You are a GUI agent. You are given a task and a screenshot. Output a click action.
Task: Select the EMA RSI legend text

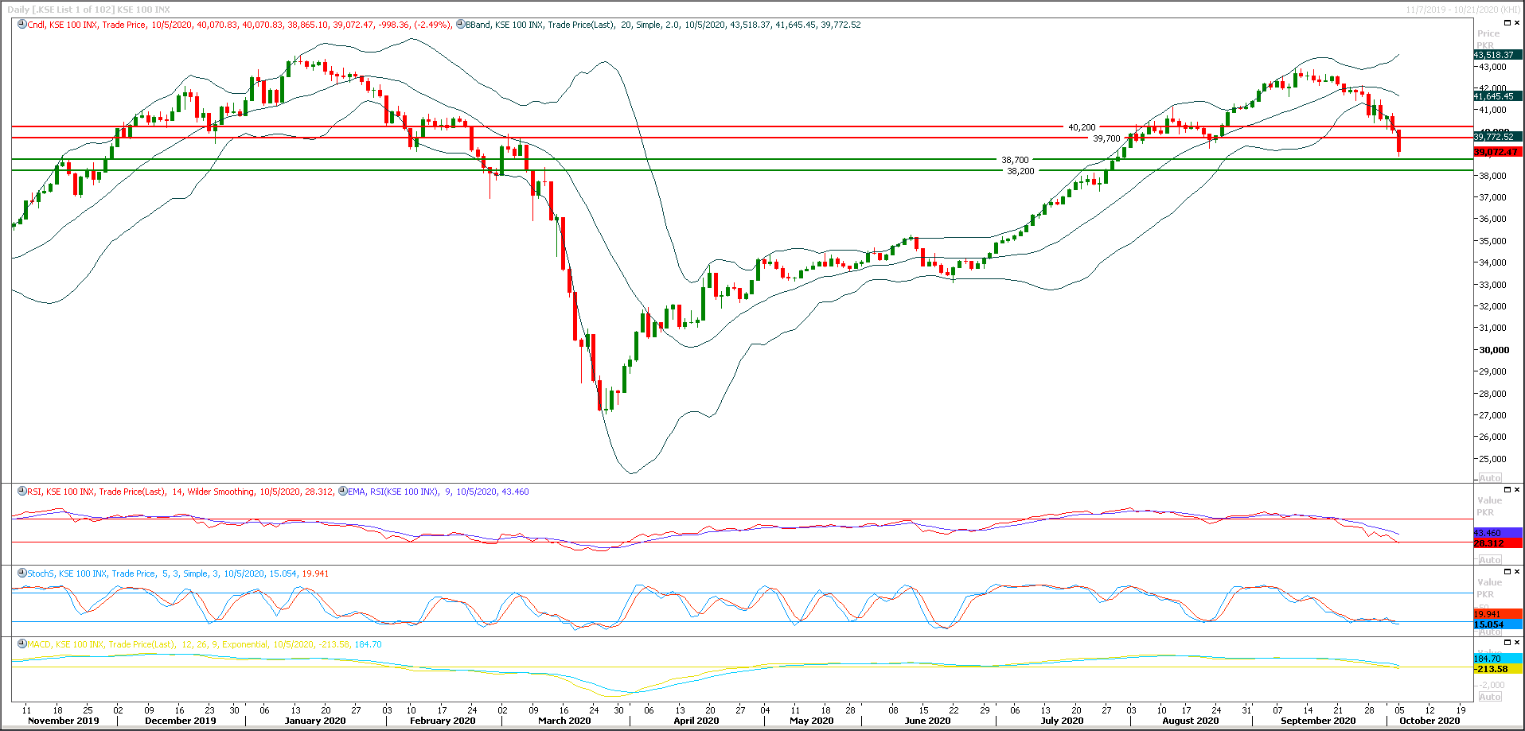click(x=439, y=492)
